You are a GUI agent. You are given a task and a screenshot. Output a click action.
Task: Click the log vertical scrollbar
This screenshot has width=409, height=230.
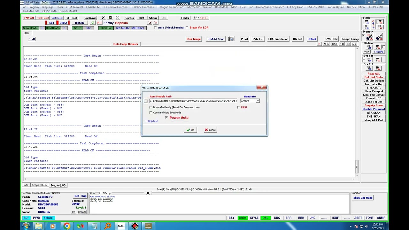[x=357, y=112]
